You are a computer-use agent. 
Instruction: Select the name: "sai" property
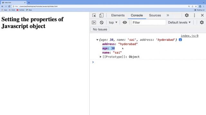coord(112,52)
